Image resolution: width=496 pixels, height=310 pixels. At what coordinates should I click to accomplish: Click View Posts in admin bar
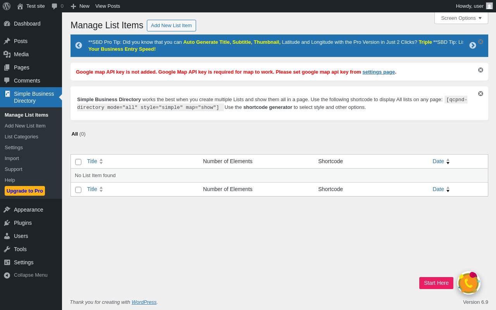pos(108,6)
